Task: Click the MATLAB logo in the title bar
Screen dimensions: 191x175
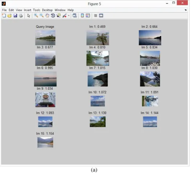Action: (4, 4)
